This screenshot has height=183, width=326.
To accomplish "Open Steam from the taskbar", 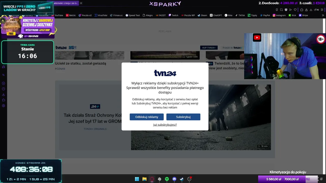I will [182, 179].
